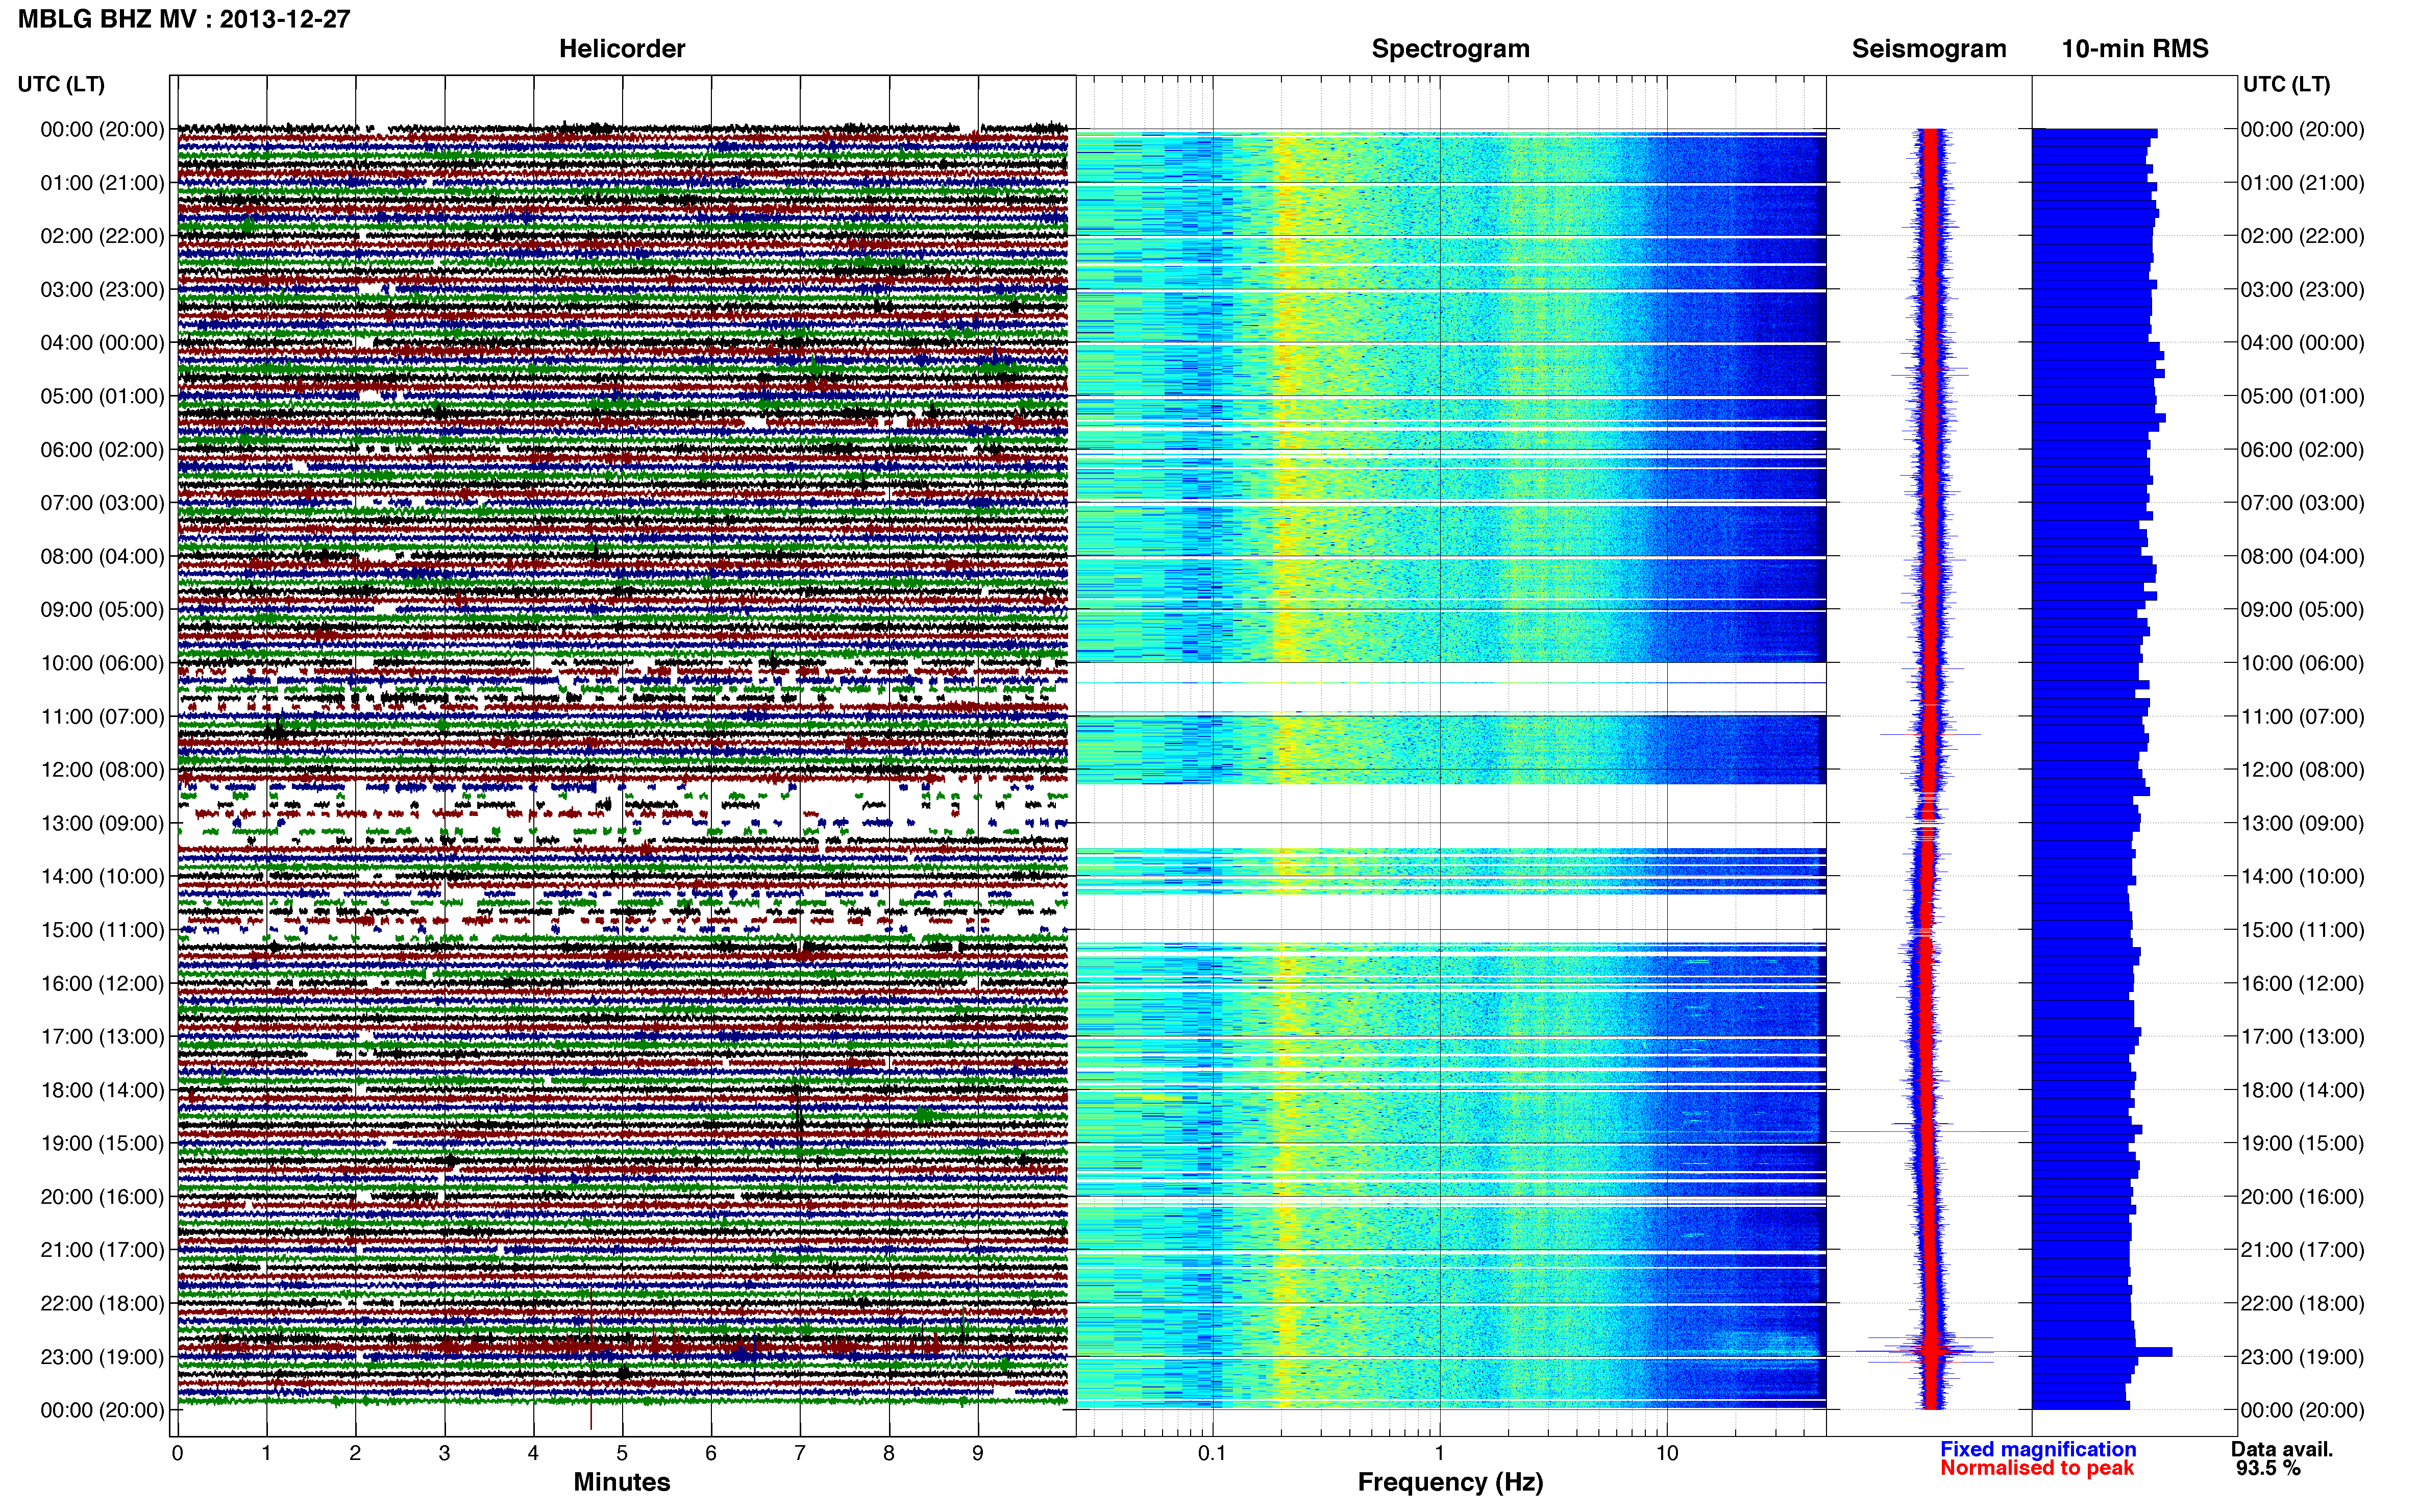Click the 'Minutes' axis title under helicorder
This screenshot has width=2419, height=1512.
point(622,1482)
